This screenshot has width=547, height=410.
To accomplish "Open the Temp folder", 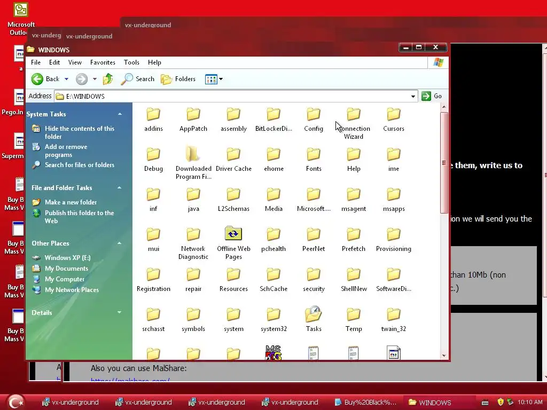I will click(x=354, y=320).
